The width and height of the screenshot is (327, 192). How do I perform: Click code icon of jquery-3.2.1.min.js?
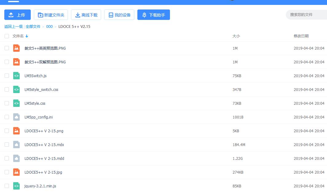(x=17, y=186)
